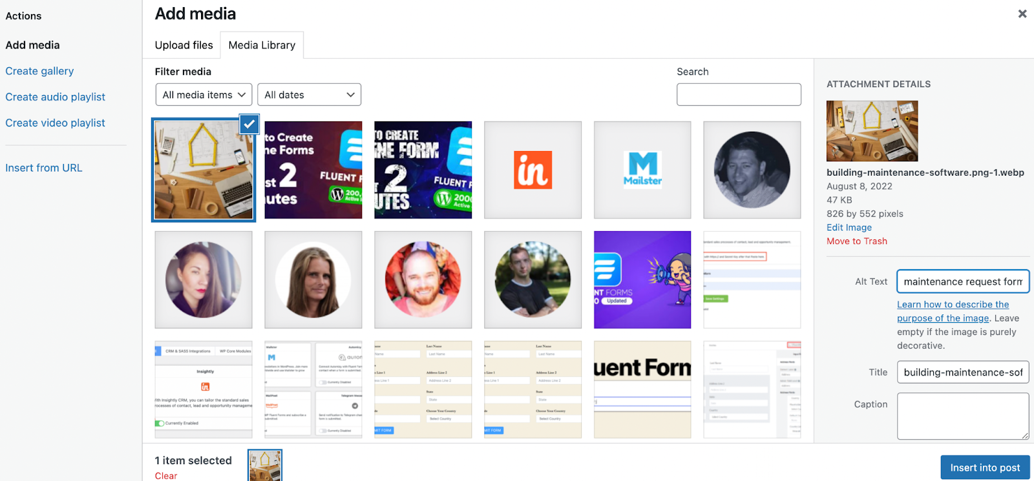1034x481 pixels.
Task: Click the file name building-maintenance-software.png-1.webp
Action: pyautogui.click(x=925, y=172)
